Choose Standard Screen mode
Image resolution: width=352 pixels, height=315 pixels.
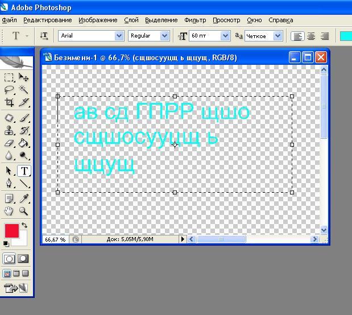pos(7,273)
